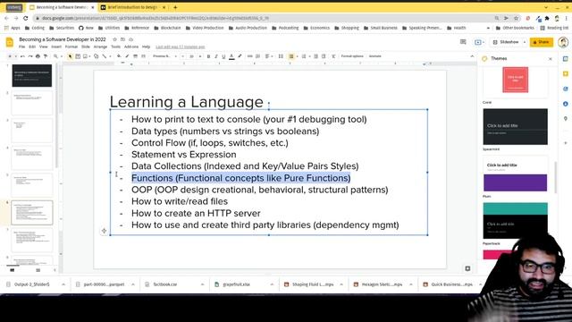Click the fill color bucket icon
This screenshot has width=572, height=322.
pyautogui.click(x=119, y=56)
